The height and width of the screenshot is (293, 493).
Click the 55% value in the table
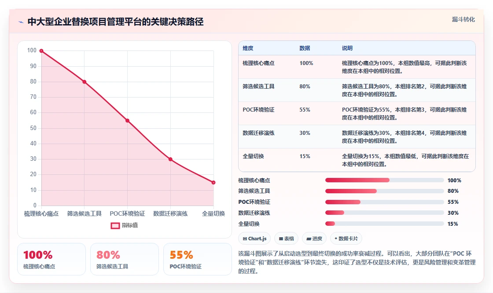(305, 109)
